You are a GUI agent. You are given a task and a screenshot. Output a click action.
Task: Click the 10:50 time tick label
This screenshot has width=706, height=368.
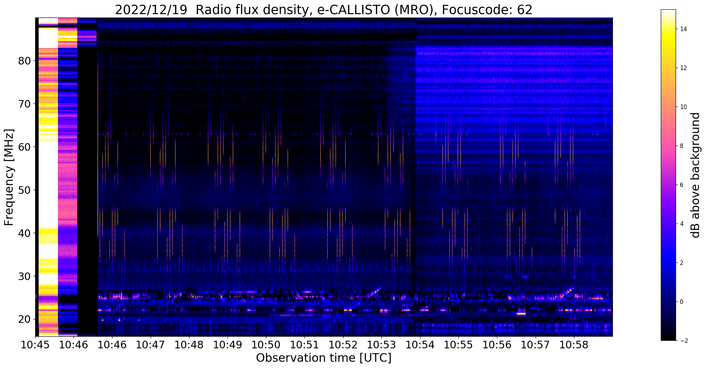(x=266, y=345)
